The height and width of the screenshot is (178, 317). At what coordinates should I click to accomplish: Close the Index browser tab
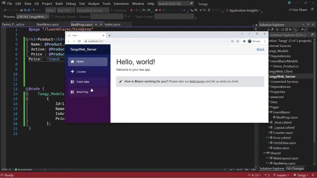[x=103, y=36]
